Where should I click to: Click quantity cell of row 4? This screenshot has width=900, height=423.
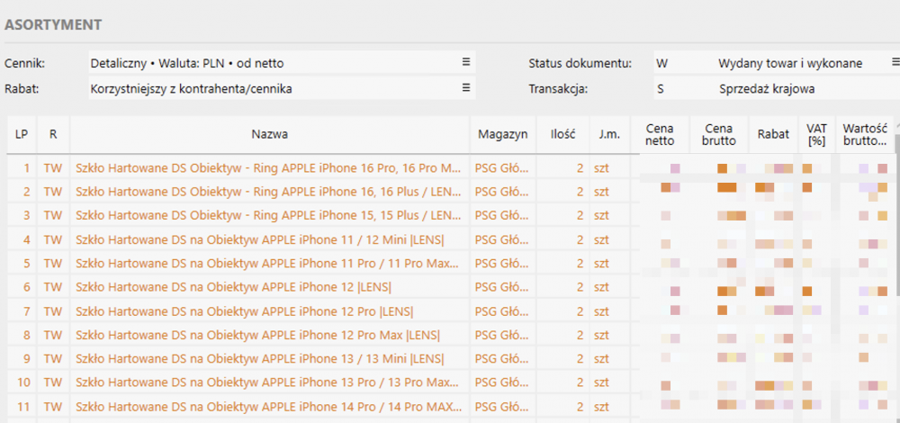(562, 239)
